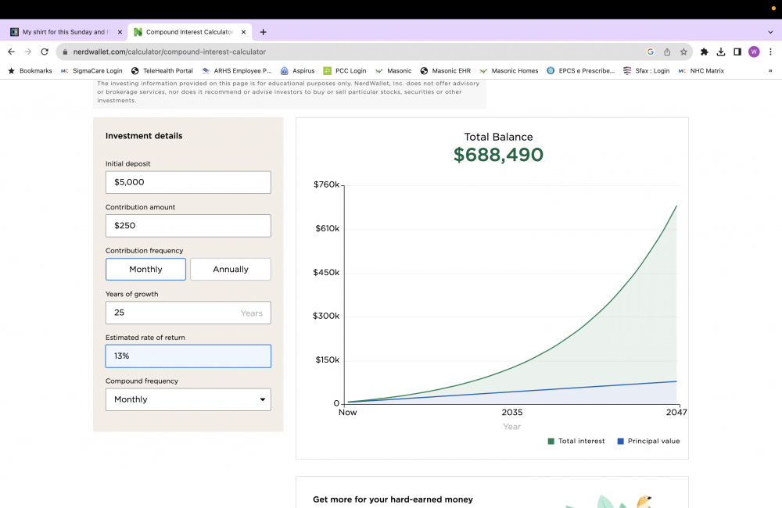The width and height of the screenshot is (782, 508).
Task: Open the SigmaCare Login bookmark
Action: [91, 70]
